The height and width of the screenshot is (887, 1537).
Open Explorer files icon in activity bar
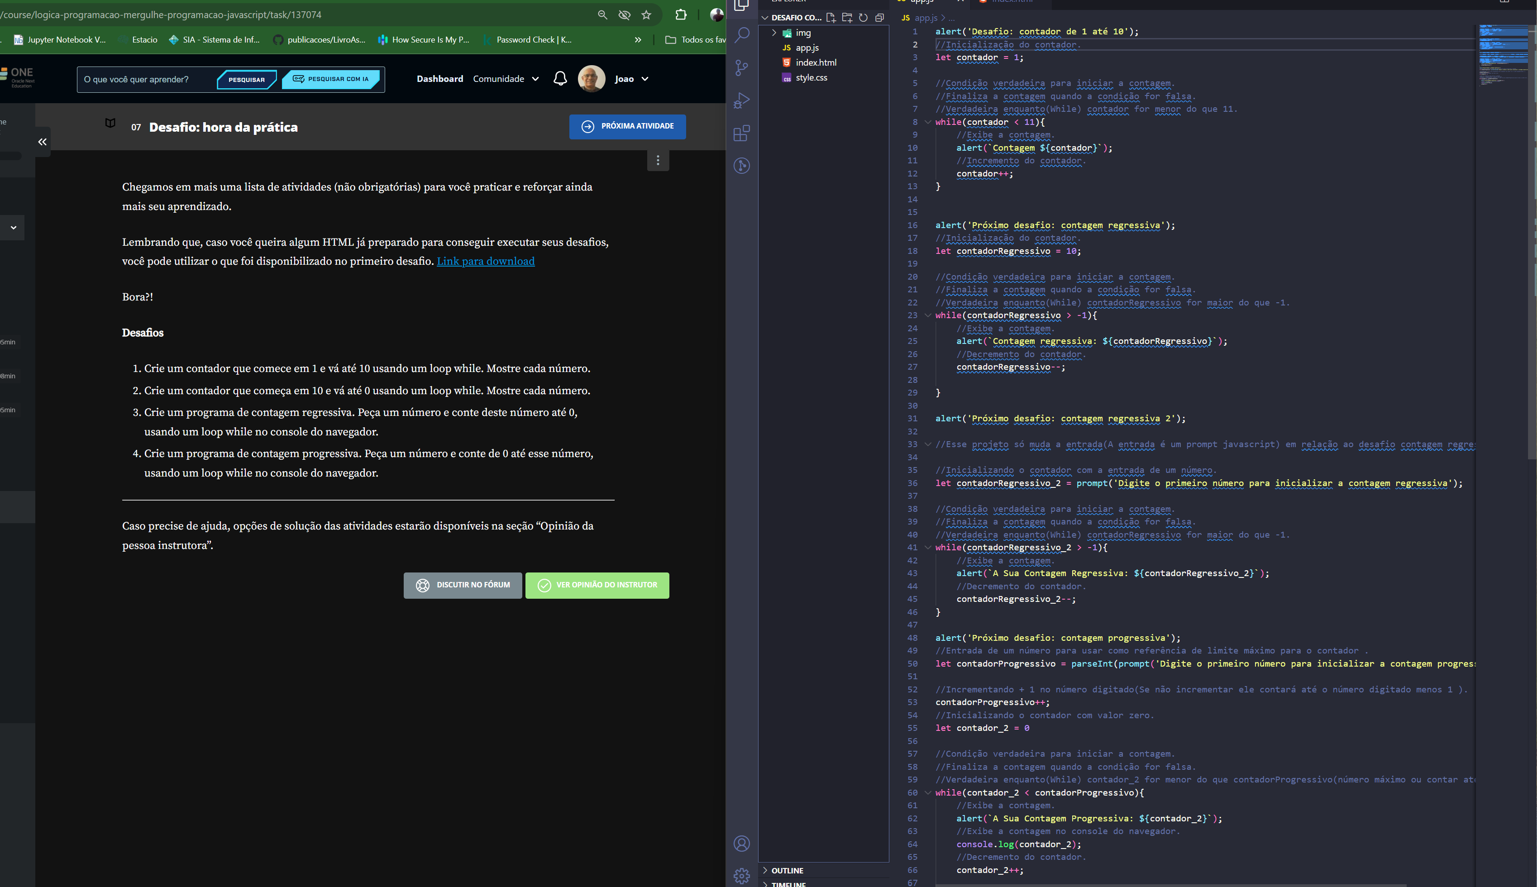click(741, 5)
